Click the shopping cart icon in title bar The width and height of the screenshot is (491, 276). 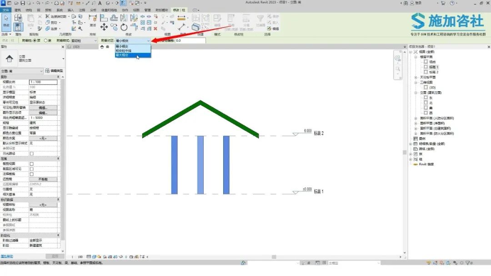coord(443,3)
